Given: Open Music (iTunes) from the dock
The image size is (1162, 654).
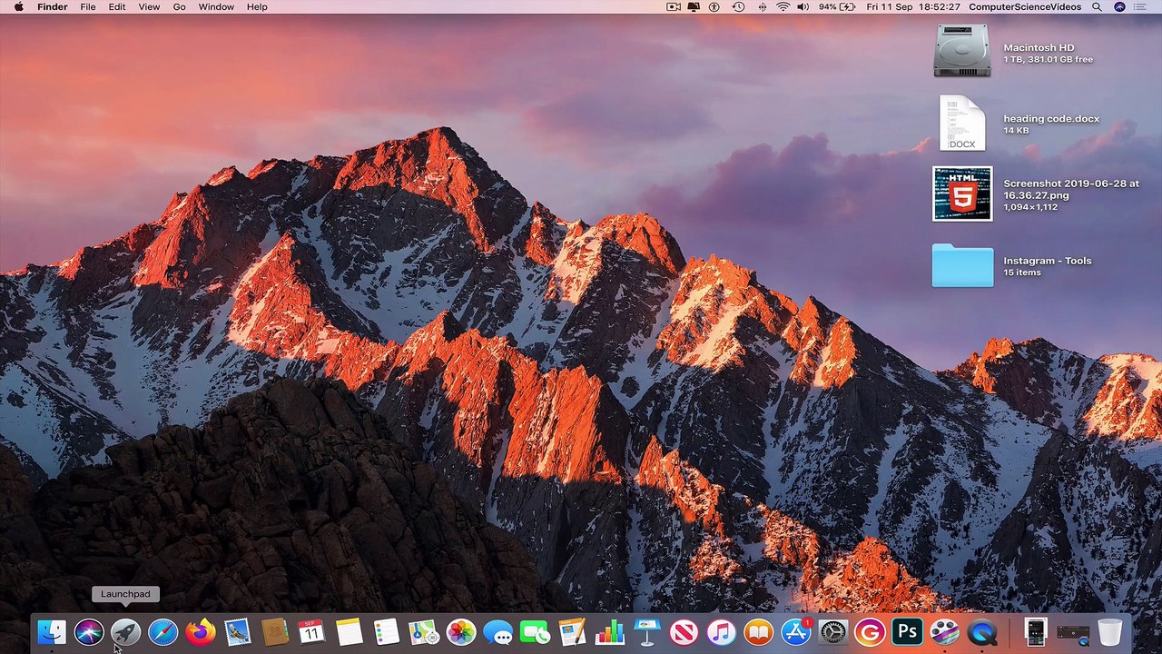Looking at the screenshot, I should [x=721, y=632].
